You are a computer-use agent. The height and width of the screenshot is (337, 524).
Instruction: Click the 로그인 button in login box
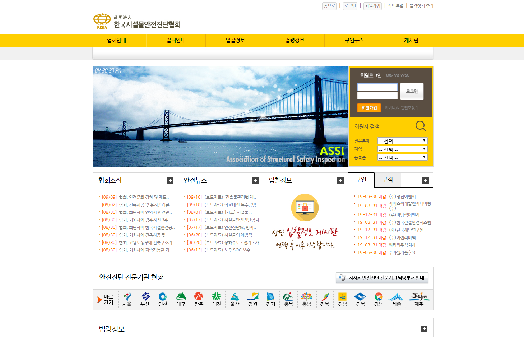412,91
